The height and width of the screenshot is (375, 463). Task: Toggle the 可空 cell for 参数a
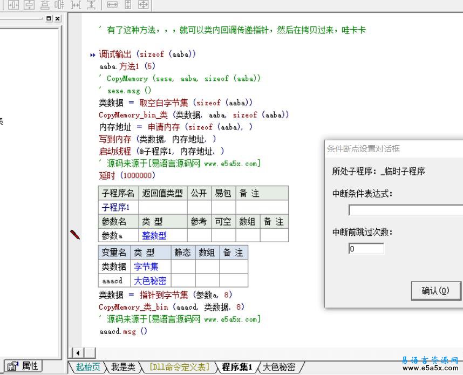223,235
